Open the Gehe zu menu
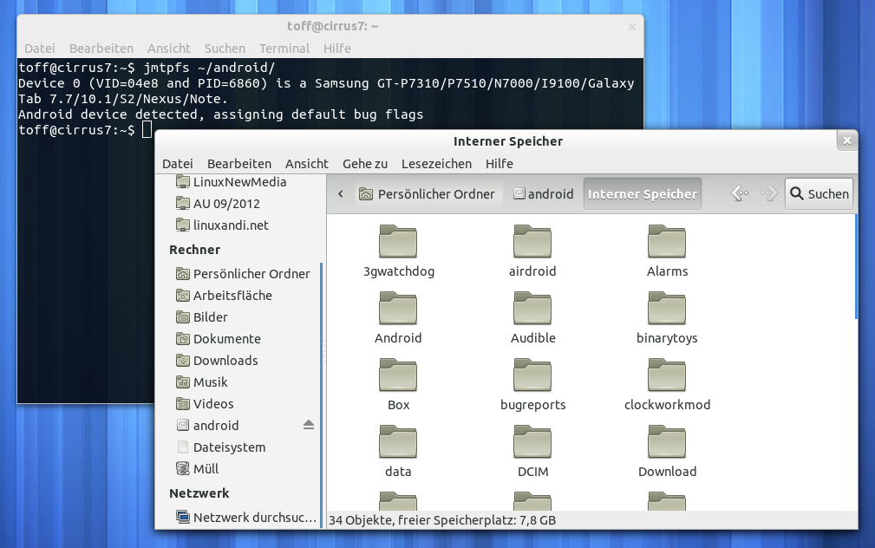This screenshot has width=875, height=548. (x=365, y=163)
